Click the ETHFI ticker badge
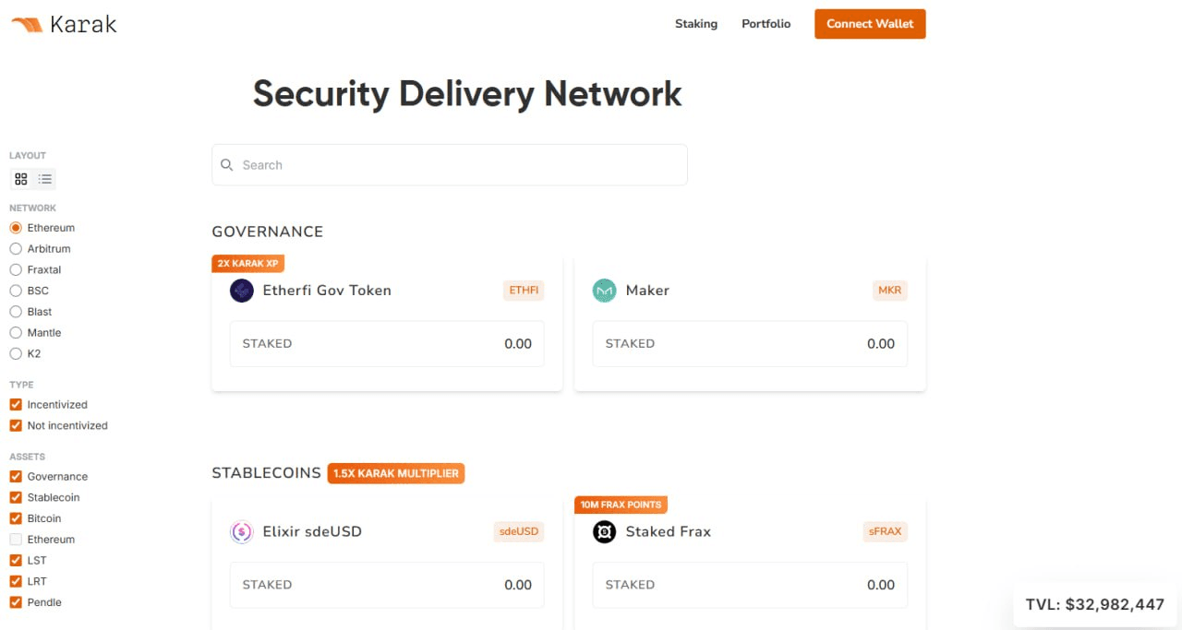The height and width of the screenshot is (630, 1182). click(524, 291)
